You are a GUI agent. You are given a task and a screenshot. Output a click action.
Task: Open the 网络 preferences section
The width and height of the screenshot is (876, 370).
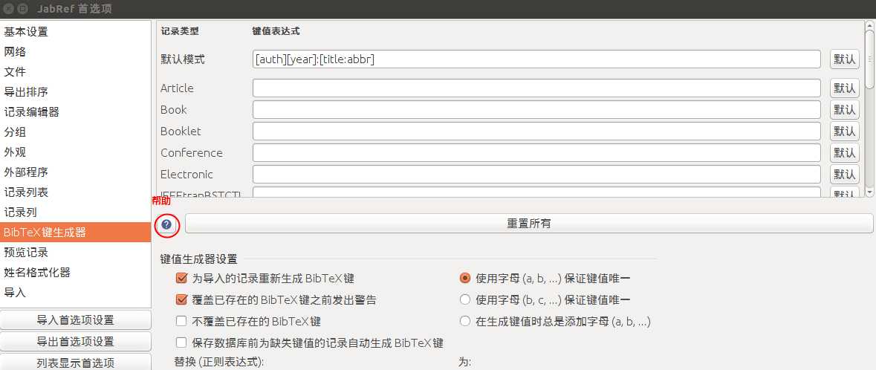pos(76,52)
